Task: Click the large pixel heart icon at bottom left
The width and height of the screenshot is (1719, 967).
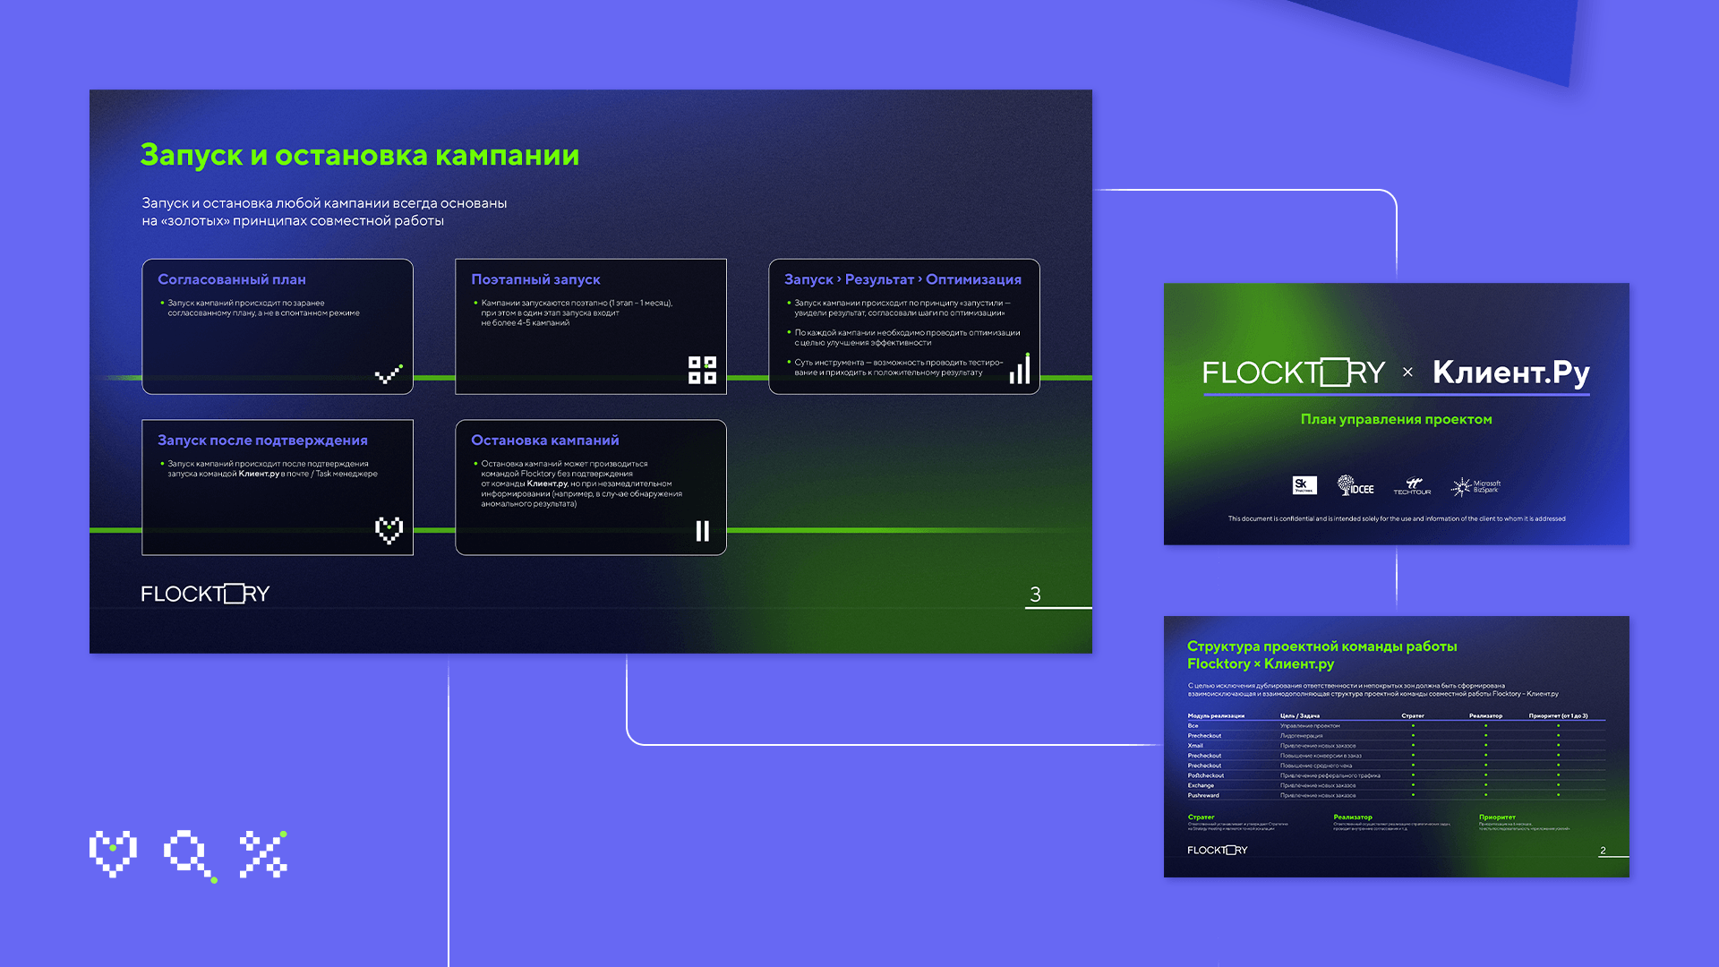Action: pyautogui.click(x=113, y=852)
